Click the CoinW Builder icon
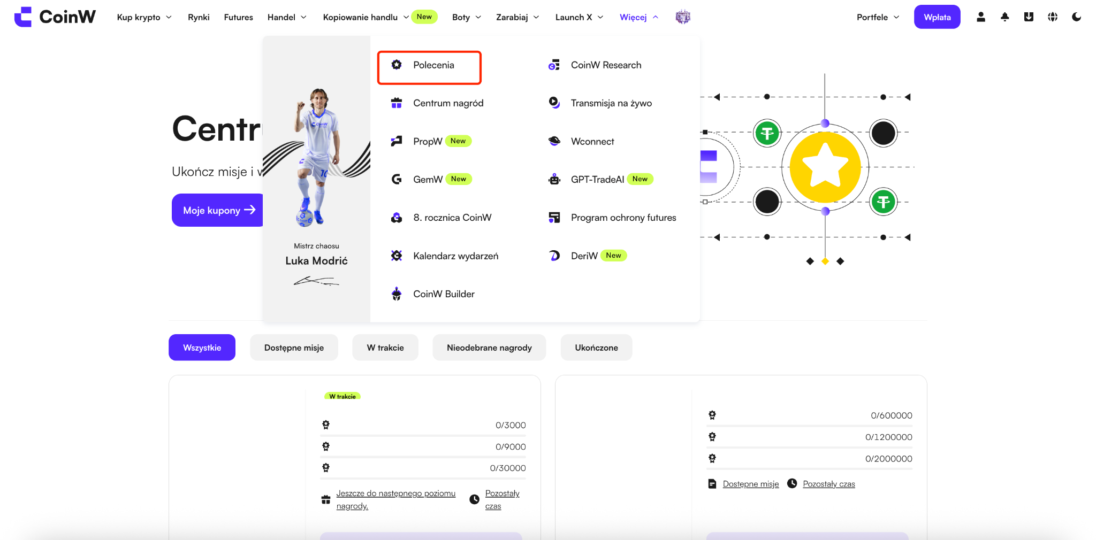 coord(397,294)
